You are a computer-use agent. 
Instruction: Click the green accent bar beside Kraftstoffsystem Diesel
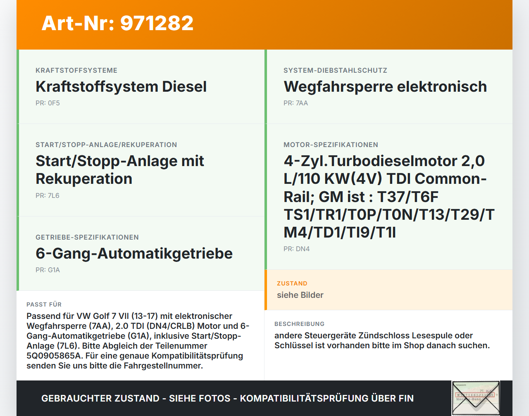(17, 87)
